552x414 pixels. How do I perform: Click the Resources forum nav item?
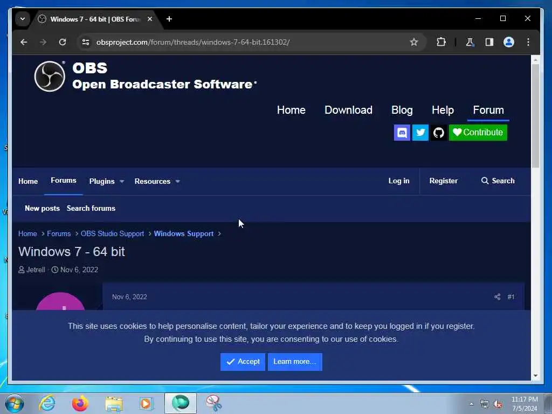tap(153, 181)
